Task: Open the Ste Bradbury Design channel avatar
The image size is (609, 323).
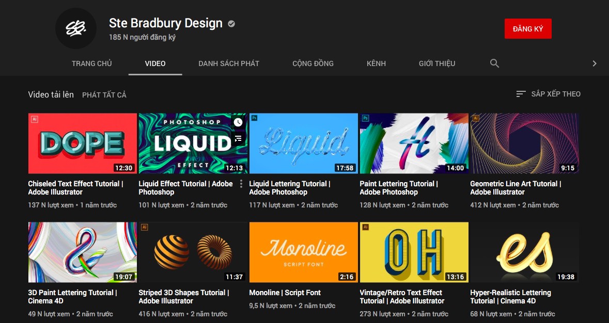Action: [76, 28]
